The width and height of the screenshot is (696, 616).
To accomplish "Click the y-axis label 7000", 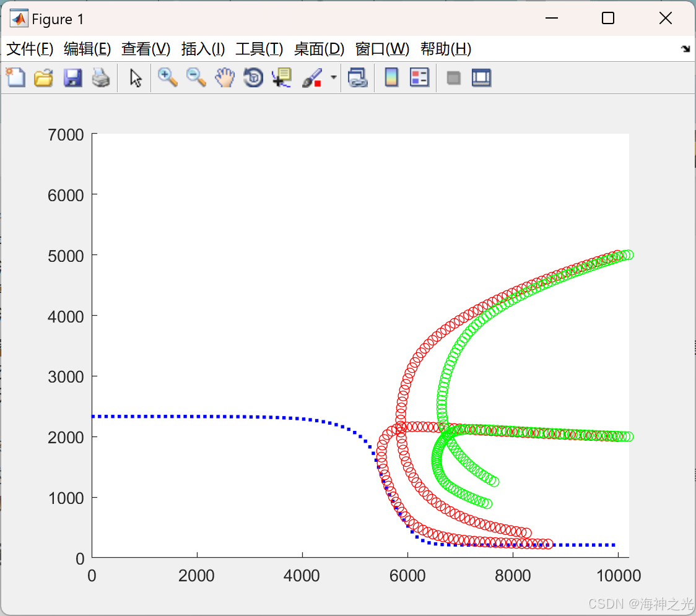I will pos(66,134).
